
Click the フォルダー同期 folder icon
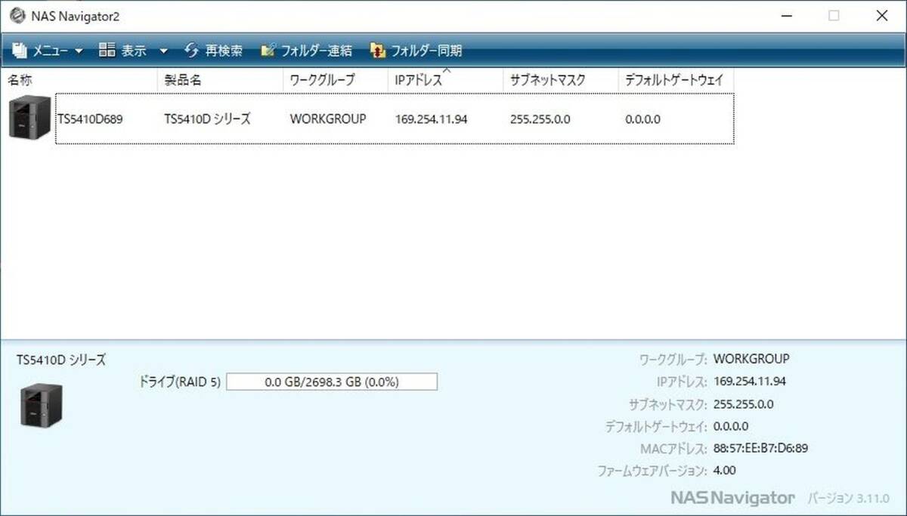pos(378,51)
